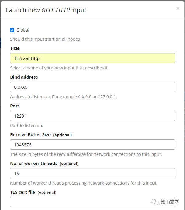Select the Port input field showing 12201
The width and height of the screenshot is (185, 210).
tap(92, 116)
